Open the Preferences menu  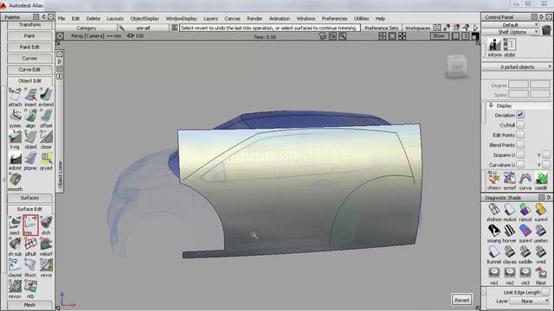point(334,18)
